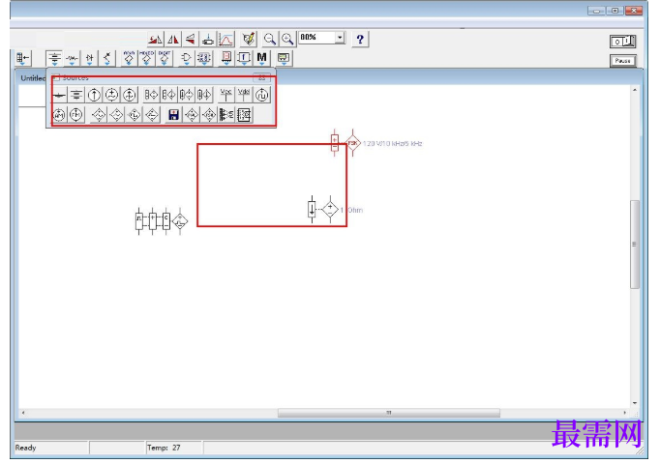Click the scroll-left arrow of horizontal scrollbar
The height and width of the screenshot is (464, 660).
coord(23,413)
